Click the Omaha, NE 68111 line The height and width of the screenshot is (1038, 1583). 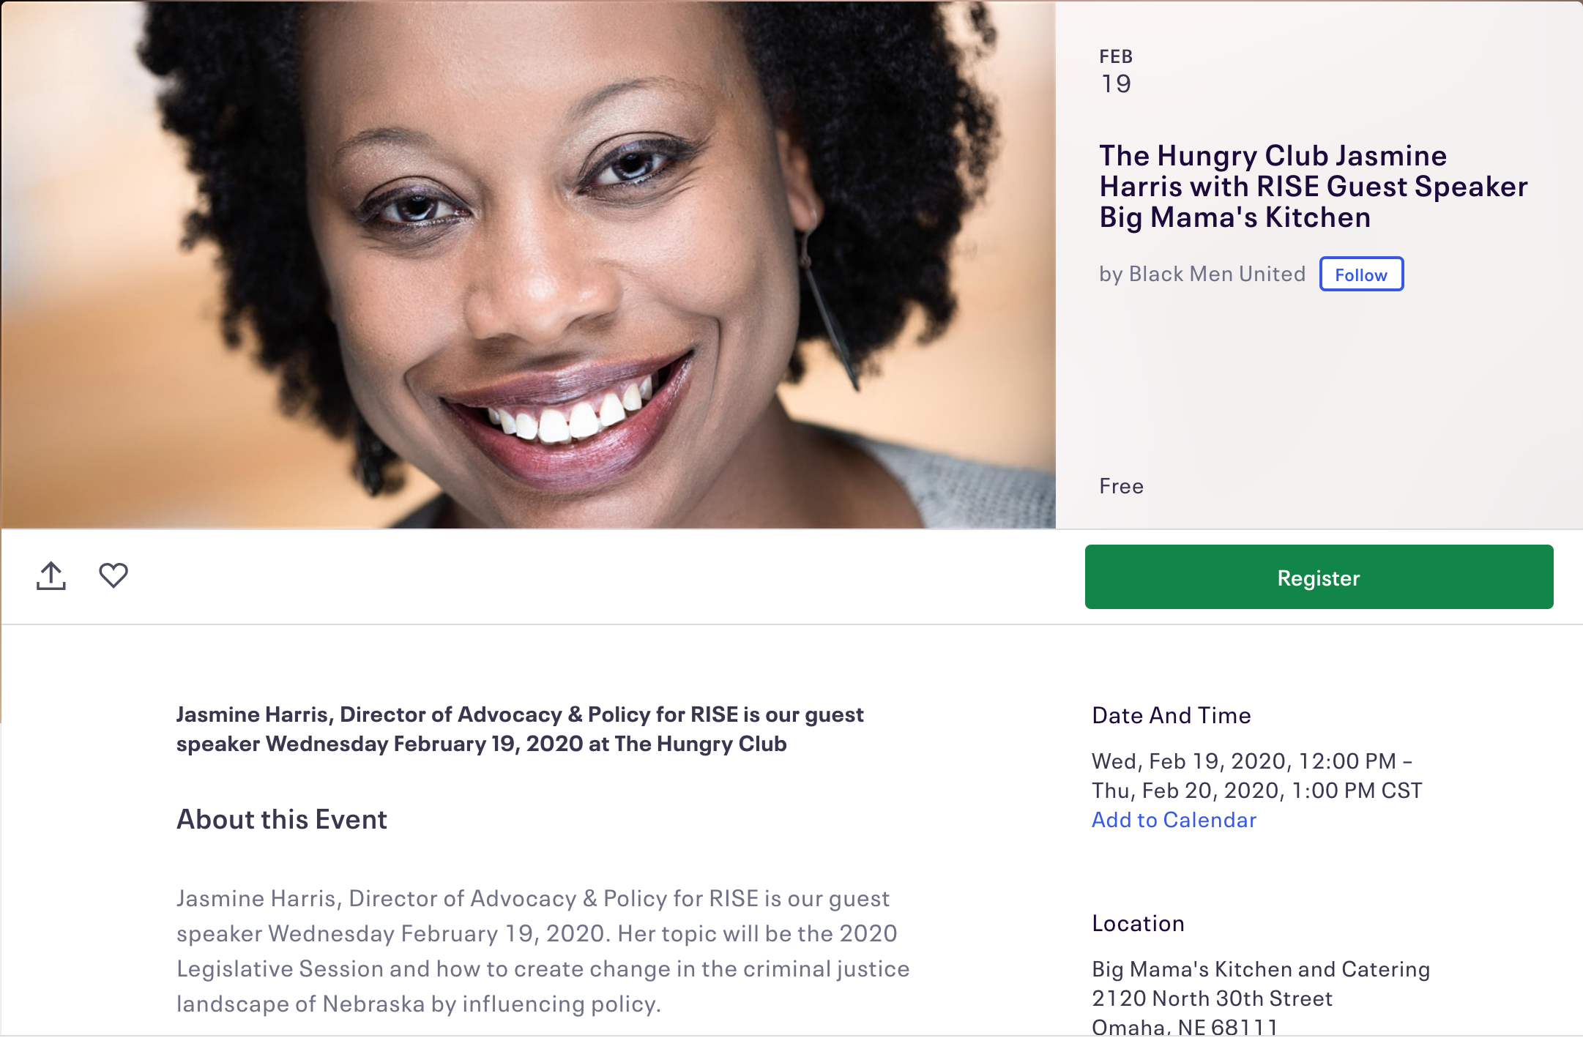1184,1026
